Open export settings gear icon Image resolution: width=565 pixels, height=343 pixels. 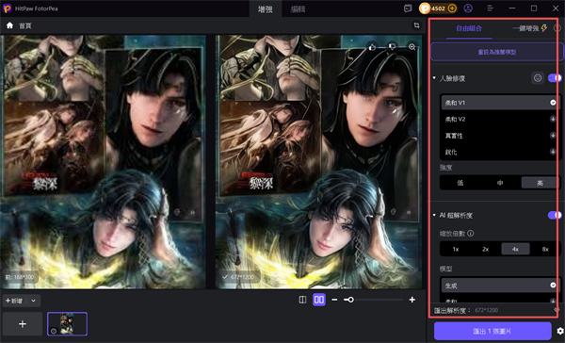coord(560,331)
